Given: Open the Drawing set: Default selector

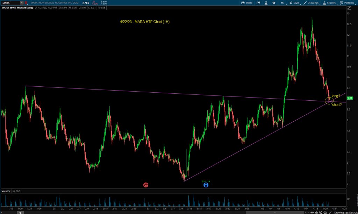Looking at the screenshot, I should (346, 212).
